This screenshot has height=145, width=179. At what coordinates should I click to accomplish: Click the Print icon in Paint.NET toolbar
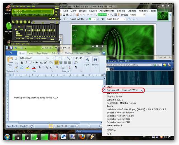[67, 15]
